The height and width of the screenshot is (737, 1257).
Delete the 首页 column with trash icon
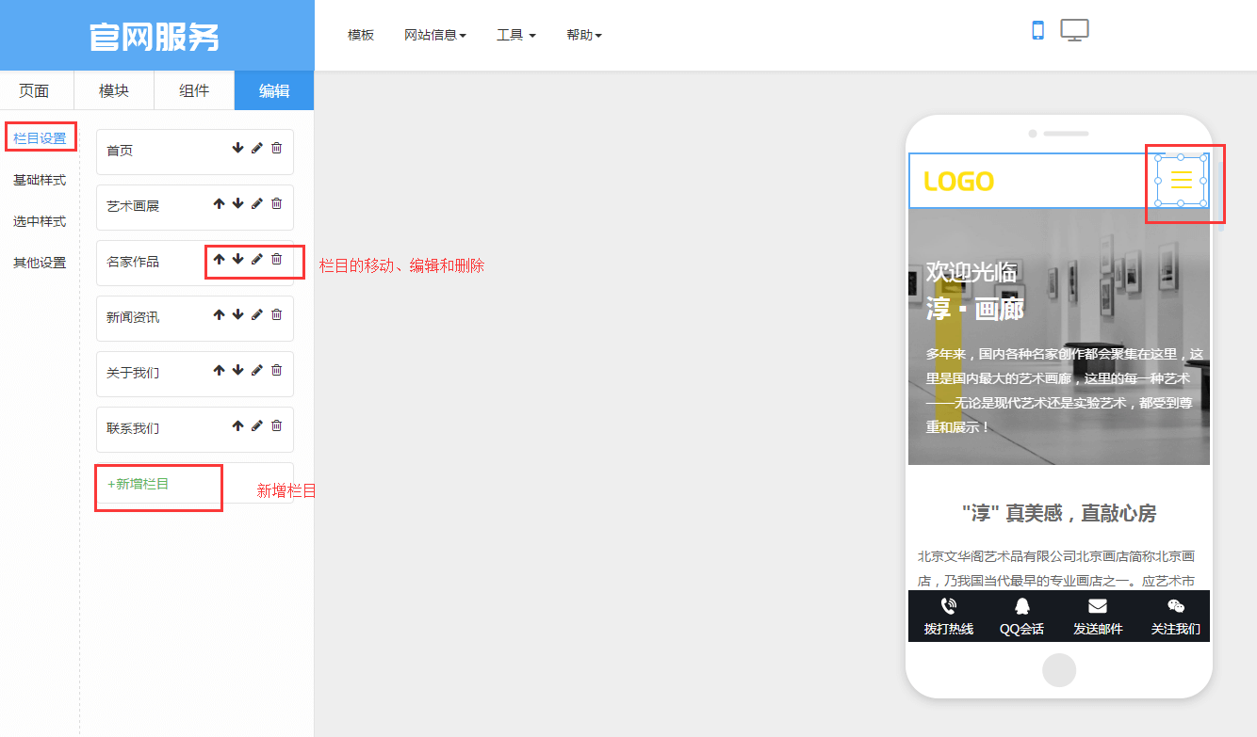click(x=276, y=148)
